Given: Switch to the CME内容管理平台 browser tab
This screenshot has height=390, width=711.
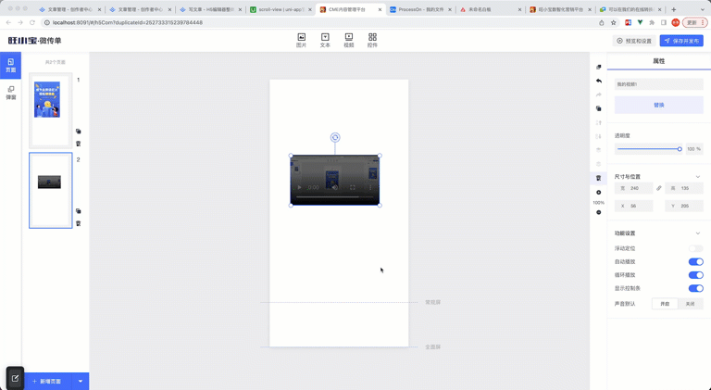Looking at the screenshot, I should (x=351, y=9).
